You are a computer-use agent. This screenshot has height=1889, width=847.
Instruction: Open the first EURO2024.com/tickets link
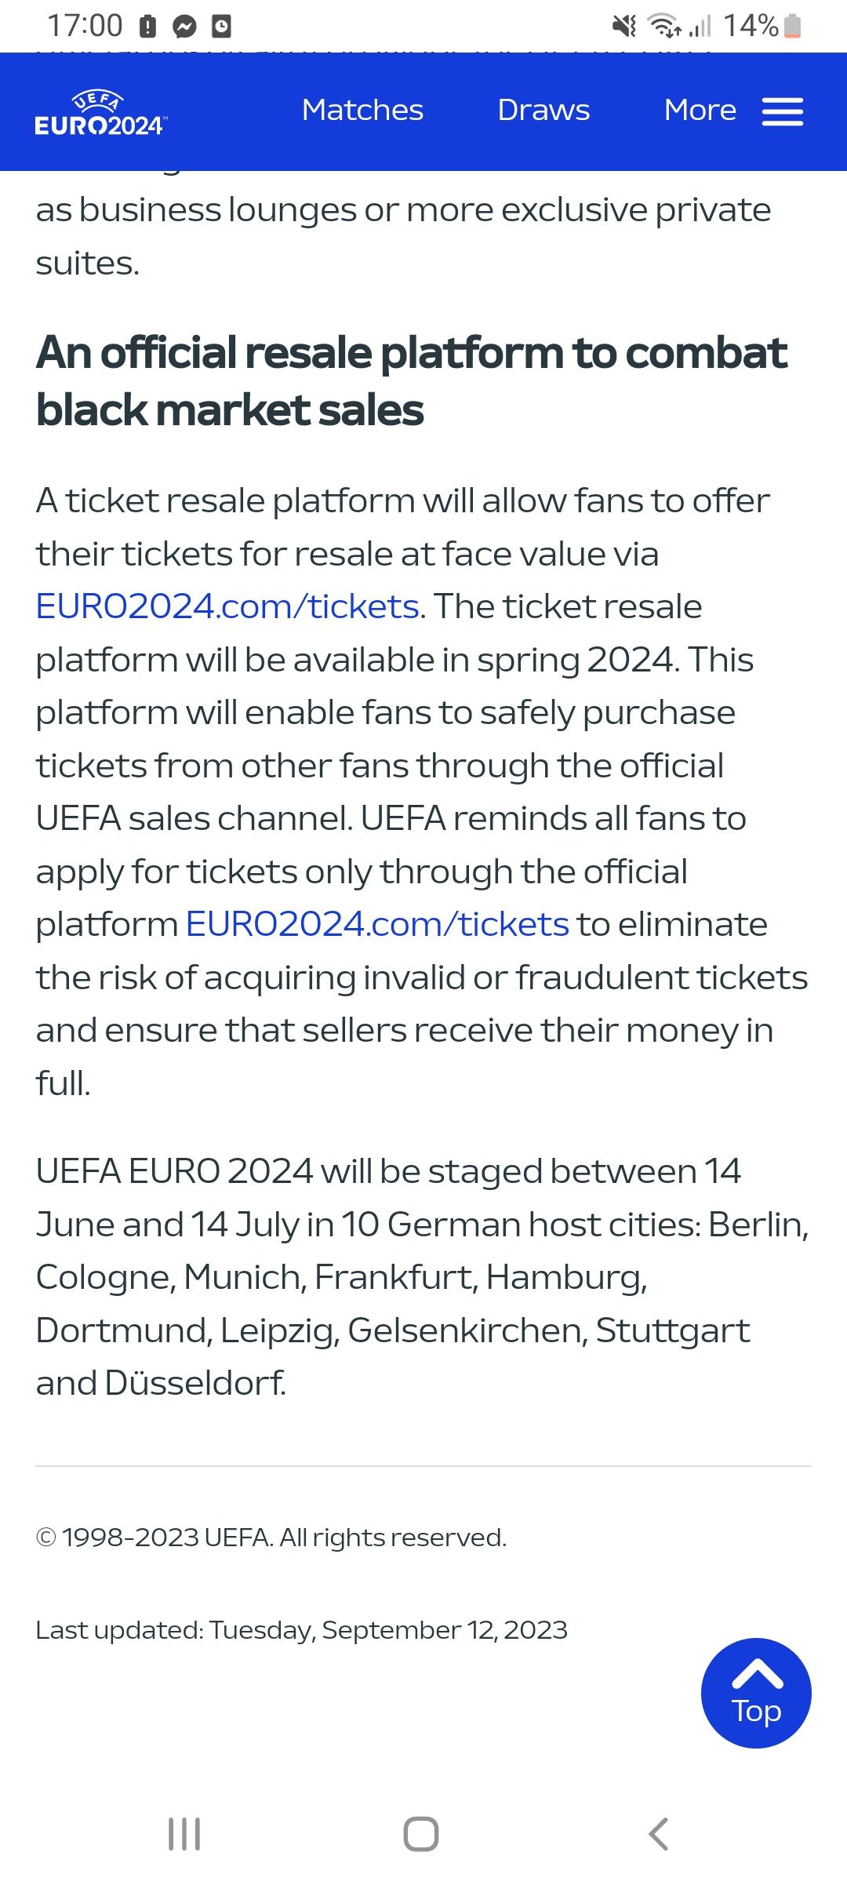(x=227, y=605)
